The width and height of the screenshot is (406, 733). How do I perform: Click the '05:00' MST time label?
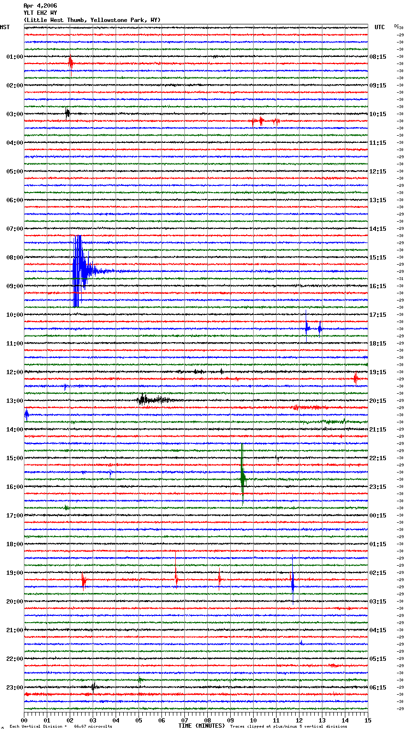(15, 172)
